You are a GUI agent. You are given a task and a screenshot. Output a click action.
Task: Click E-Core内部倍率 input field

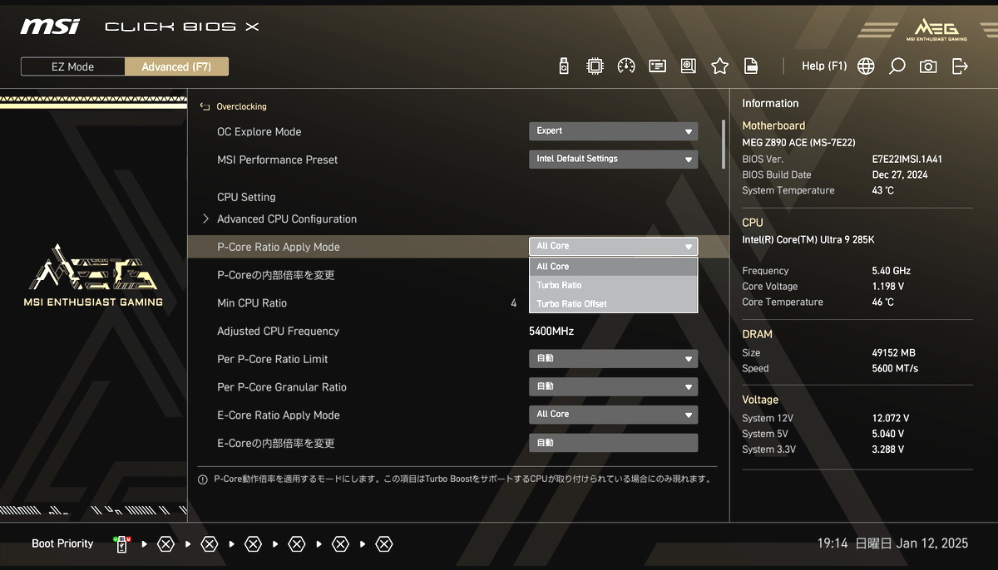pos(613,443)
